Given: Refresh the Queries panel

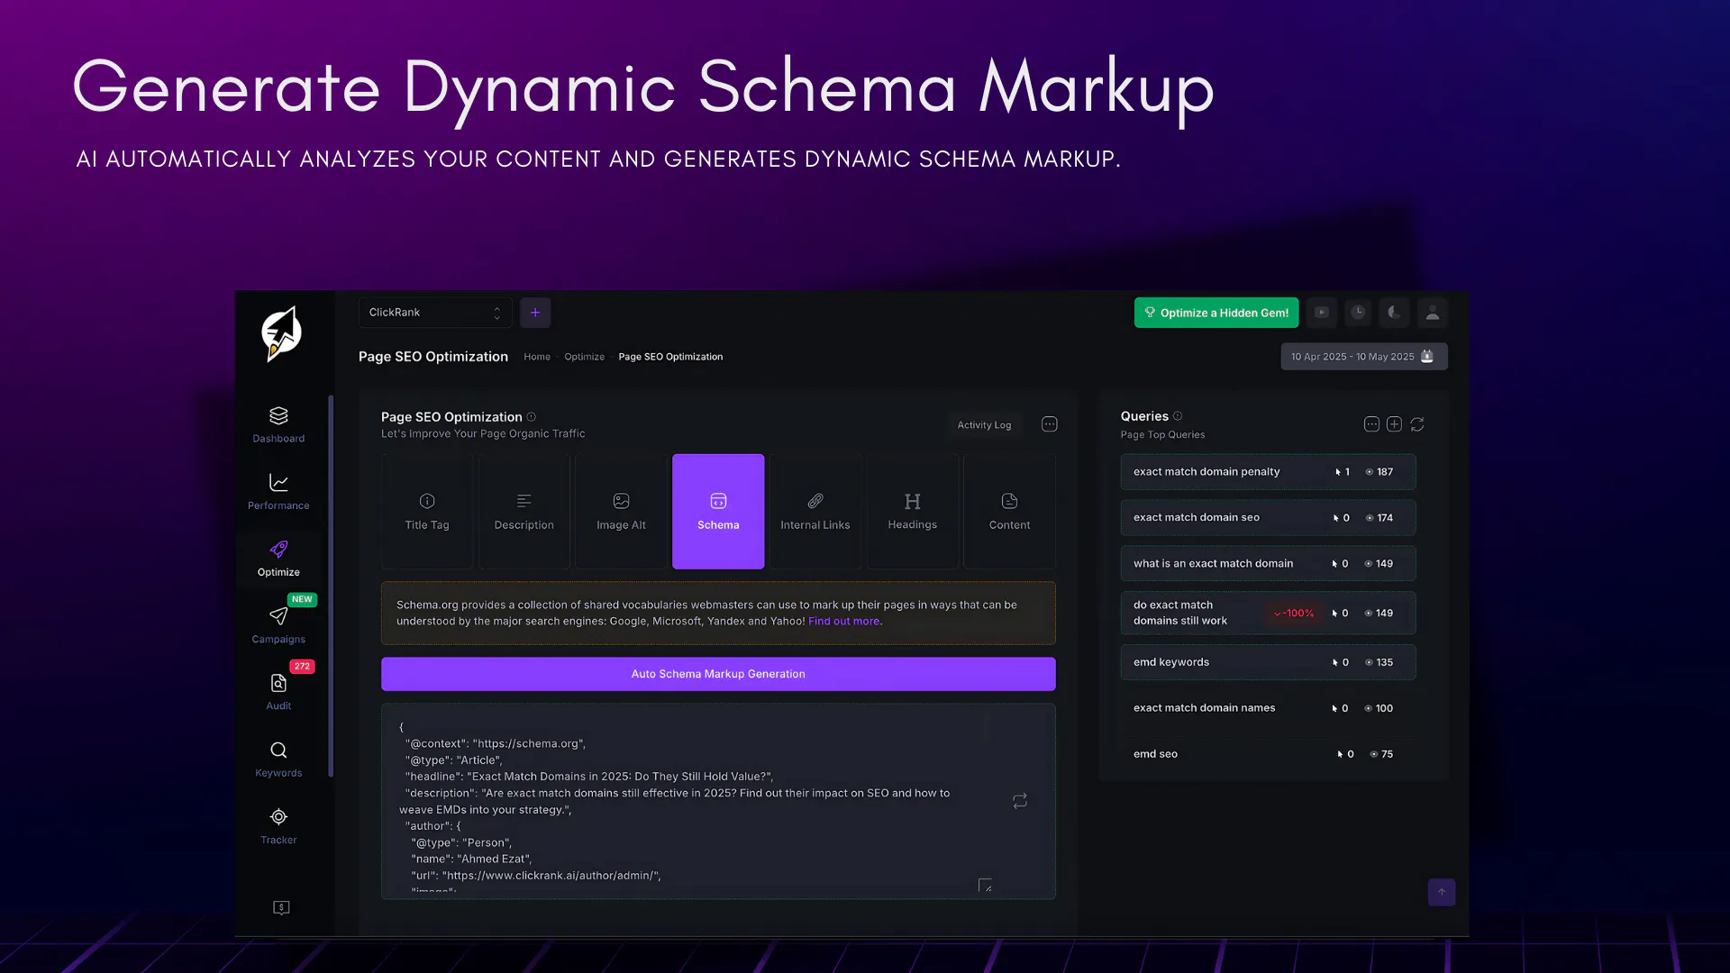Looking at the screenshot, I should [x=1417, y=424].
